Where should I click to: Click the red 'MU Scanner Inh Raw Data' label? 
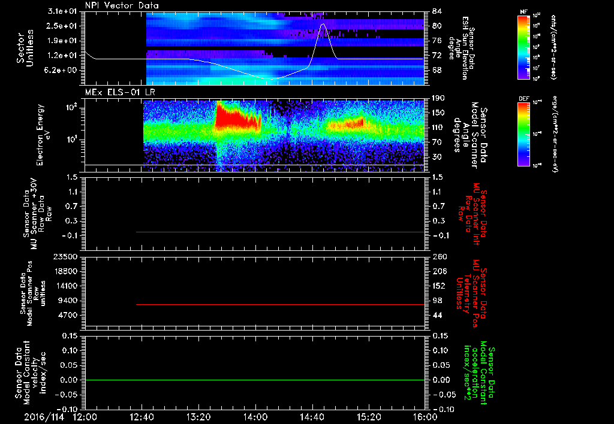pyautogui.click(x=472, y=214)
